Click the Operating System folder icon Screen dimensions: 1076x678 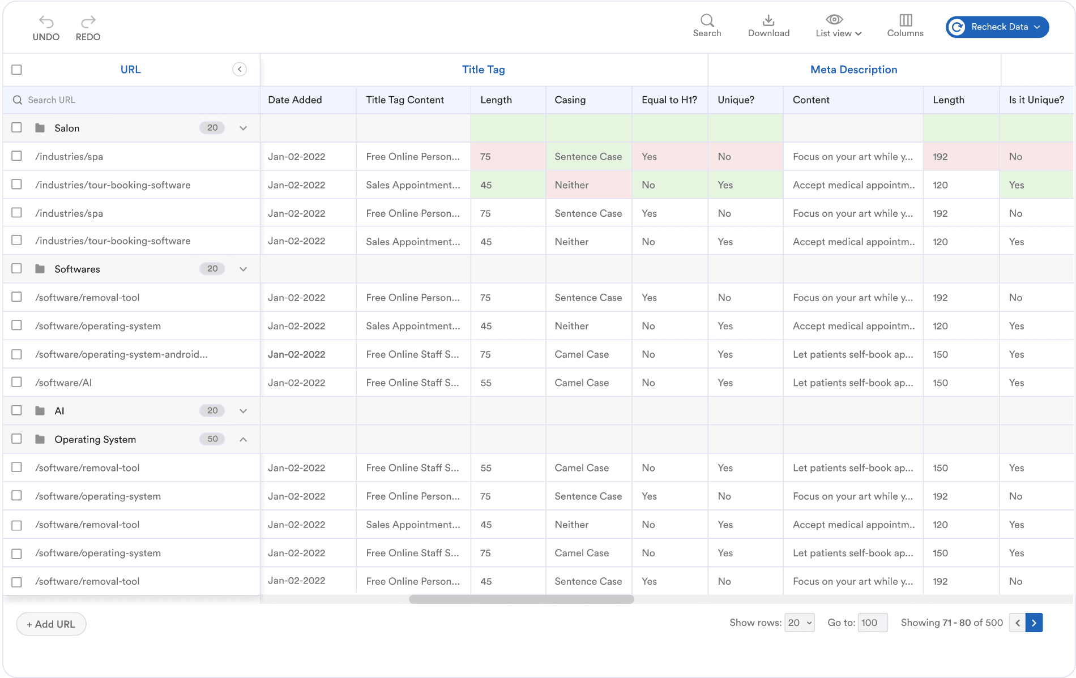40,439
